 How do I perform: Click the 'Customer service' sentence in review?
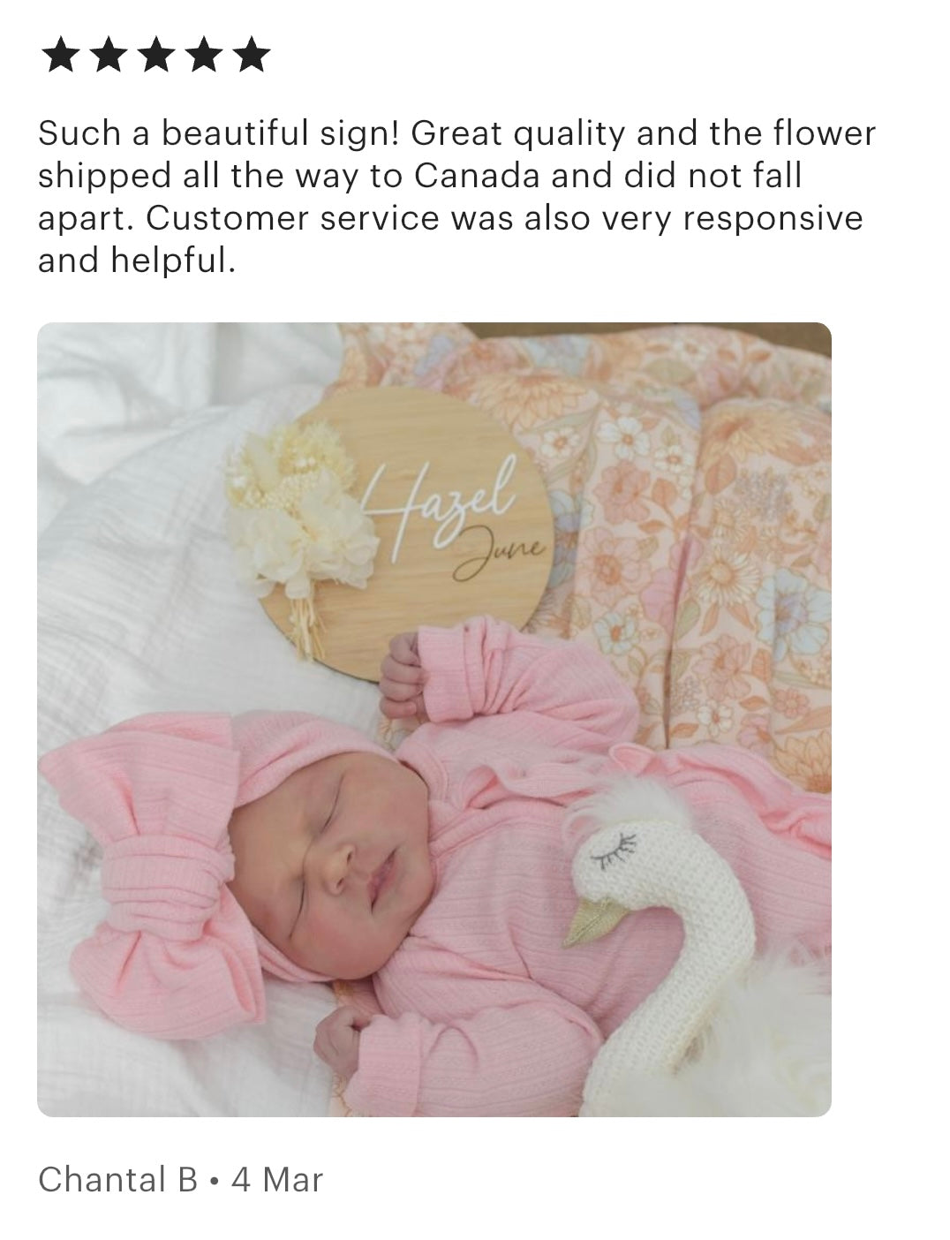pos(450,239)
